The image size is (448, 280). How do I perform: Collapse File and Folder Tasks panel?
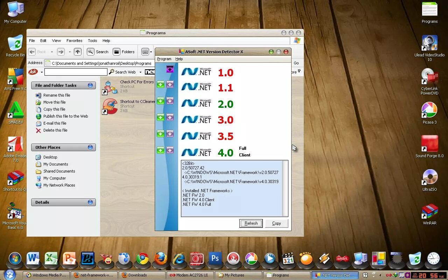[x=90, y=85]
